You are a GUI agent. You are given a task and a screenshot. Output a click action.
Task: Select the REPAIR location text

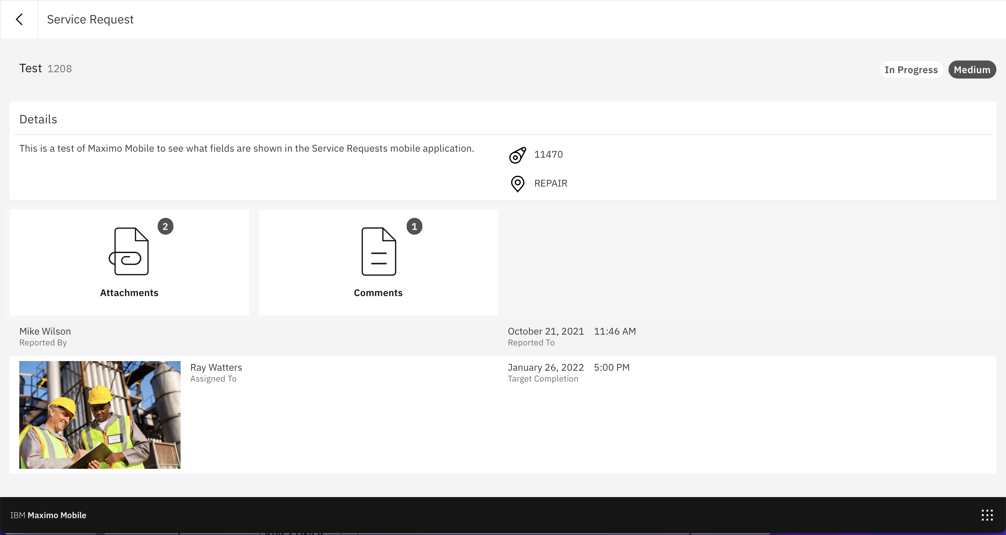551,184
